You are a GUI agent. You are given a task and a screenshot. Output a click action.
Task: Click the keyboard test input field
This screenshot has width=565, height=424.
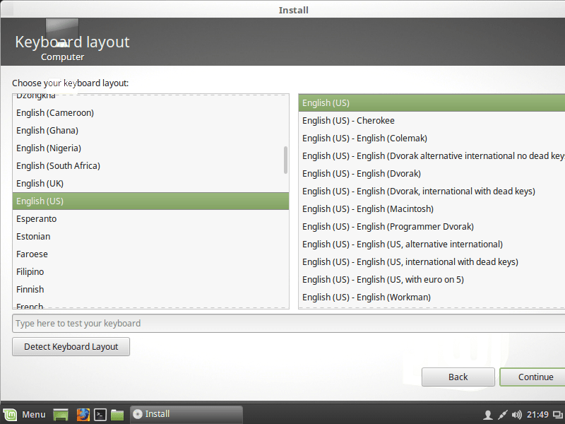[x=288, y=323]
